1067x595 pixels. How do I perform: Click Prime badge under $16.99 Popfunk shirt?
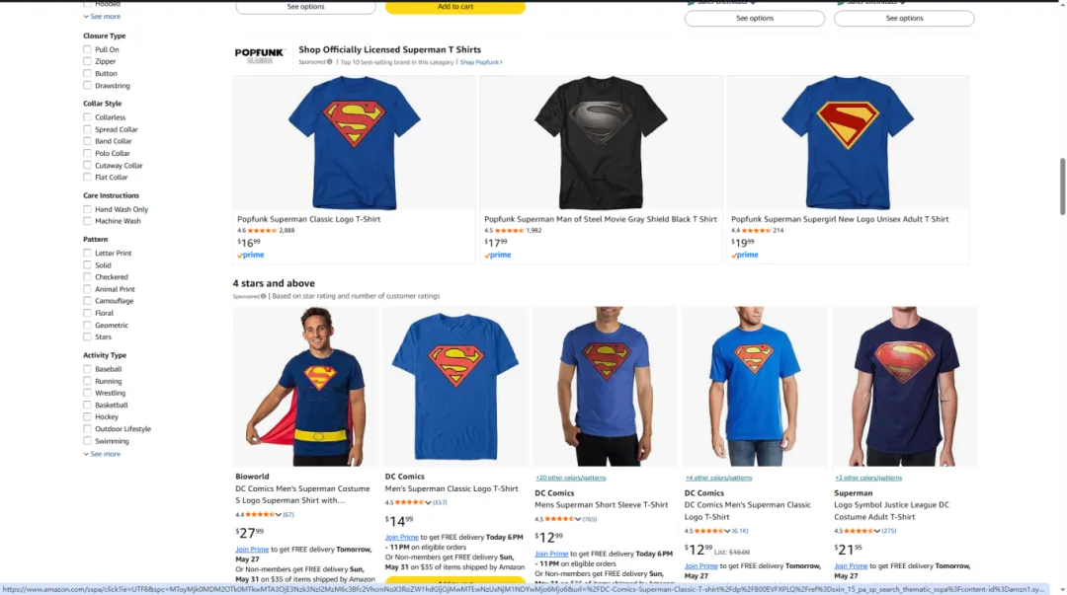(x=250, y=255)
